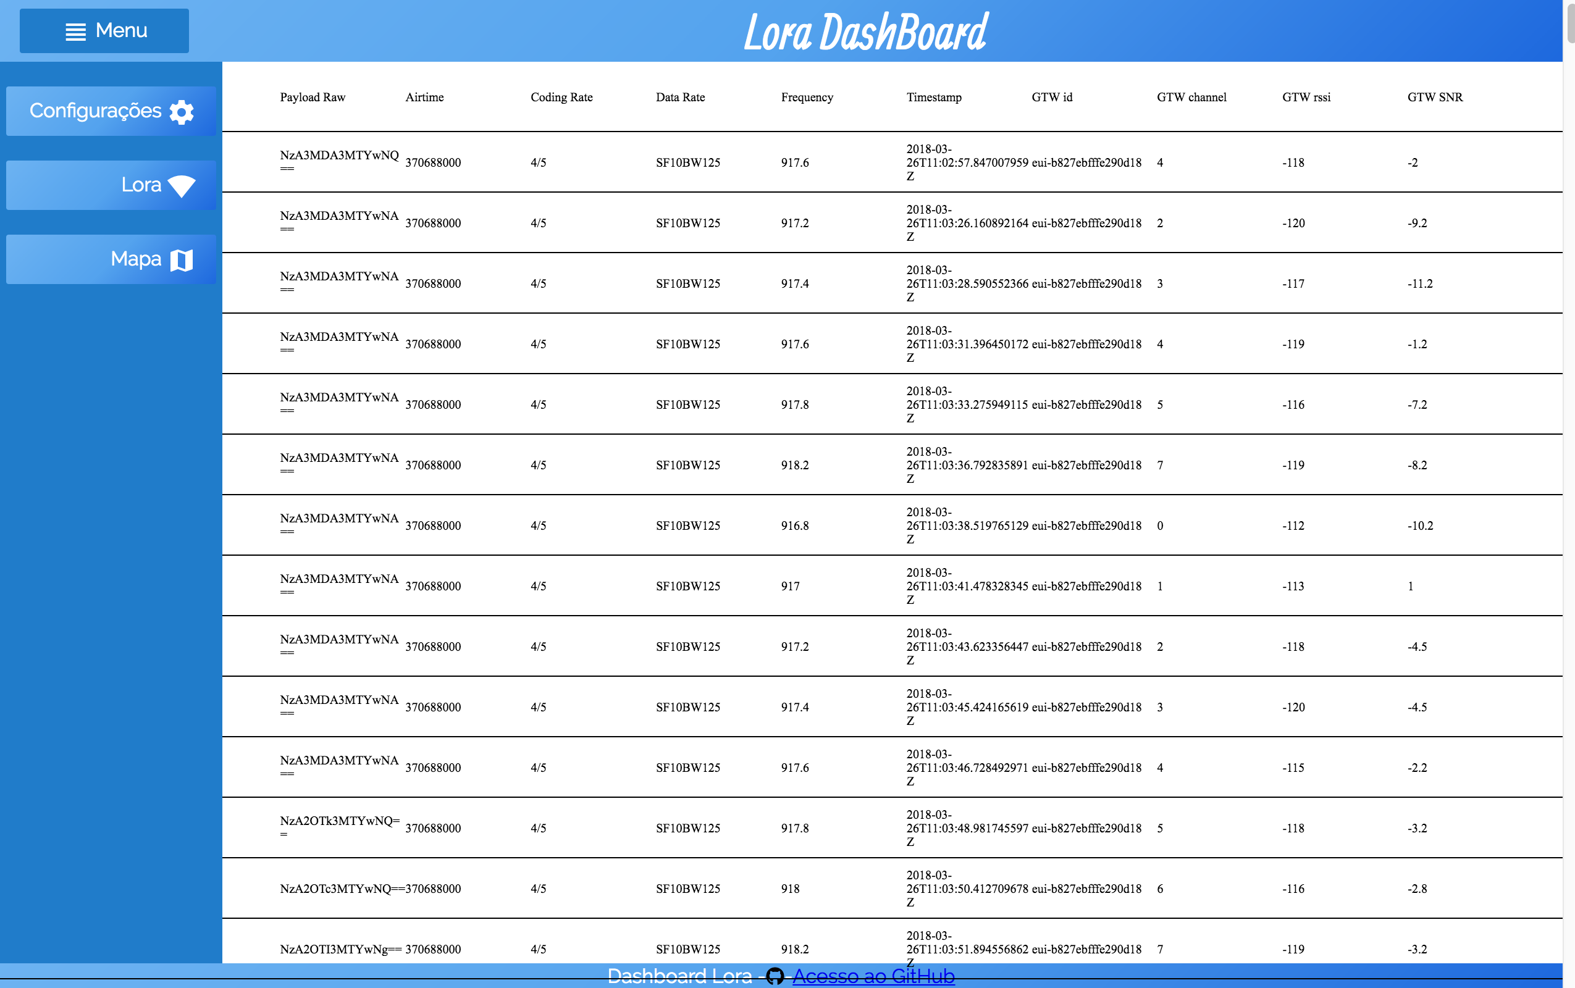Viewport: 1575px width, 988px height.
Task: Click the Payload Raw column header
Action: click(313, 98)
